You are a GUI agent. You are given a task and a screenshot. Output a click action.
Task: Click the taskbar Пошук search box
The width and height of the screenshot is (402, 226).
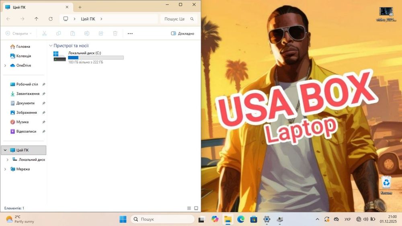(162, 219)
